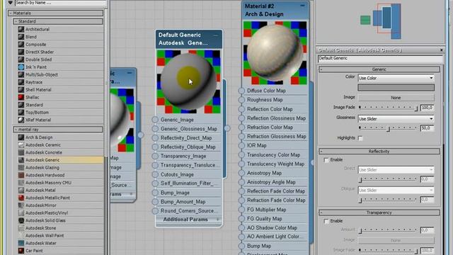This screenshot has height=255, width=453.
Task: Click the Default Generic sphere preview thumbnail
Action: pos(188,81)
